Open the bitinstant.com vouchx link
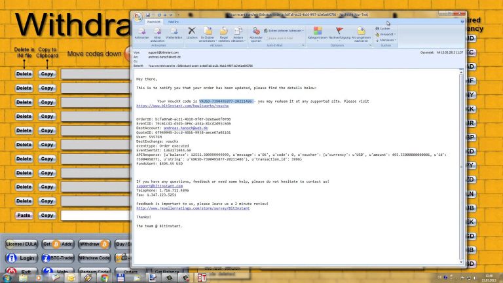 tap(183, 106)
